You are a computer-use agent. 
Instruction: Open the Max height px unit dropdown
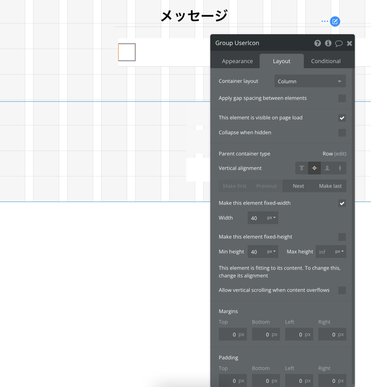pyautogui.click(x=340, y=252)
